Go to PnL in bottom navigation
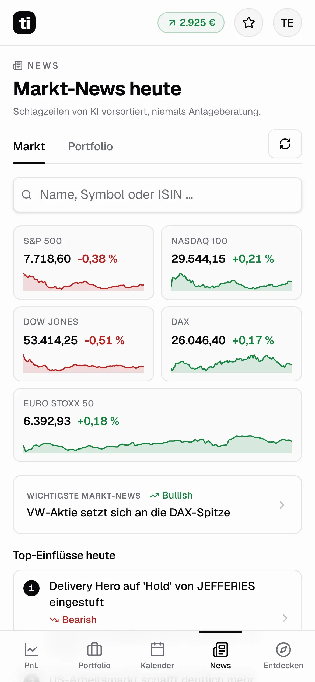The height and width of the screenshot is (682, 315). click(31, 656)
